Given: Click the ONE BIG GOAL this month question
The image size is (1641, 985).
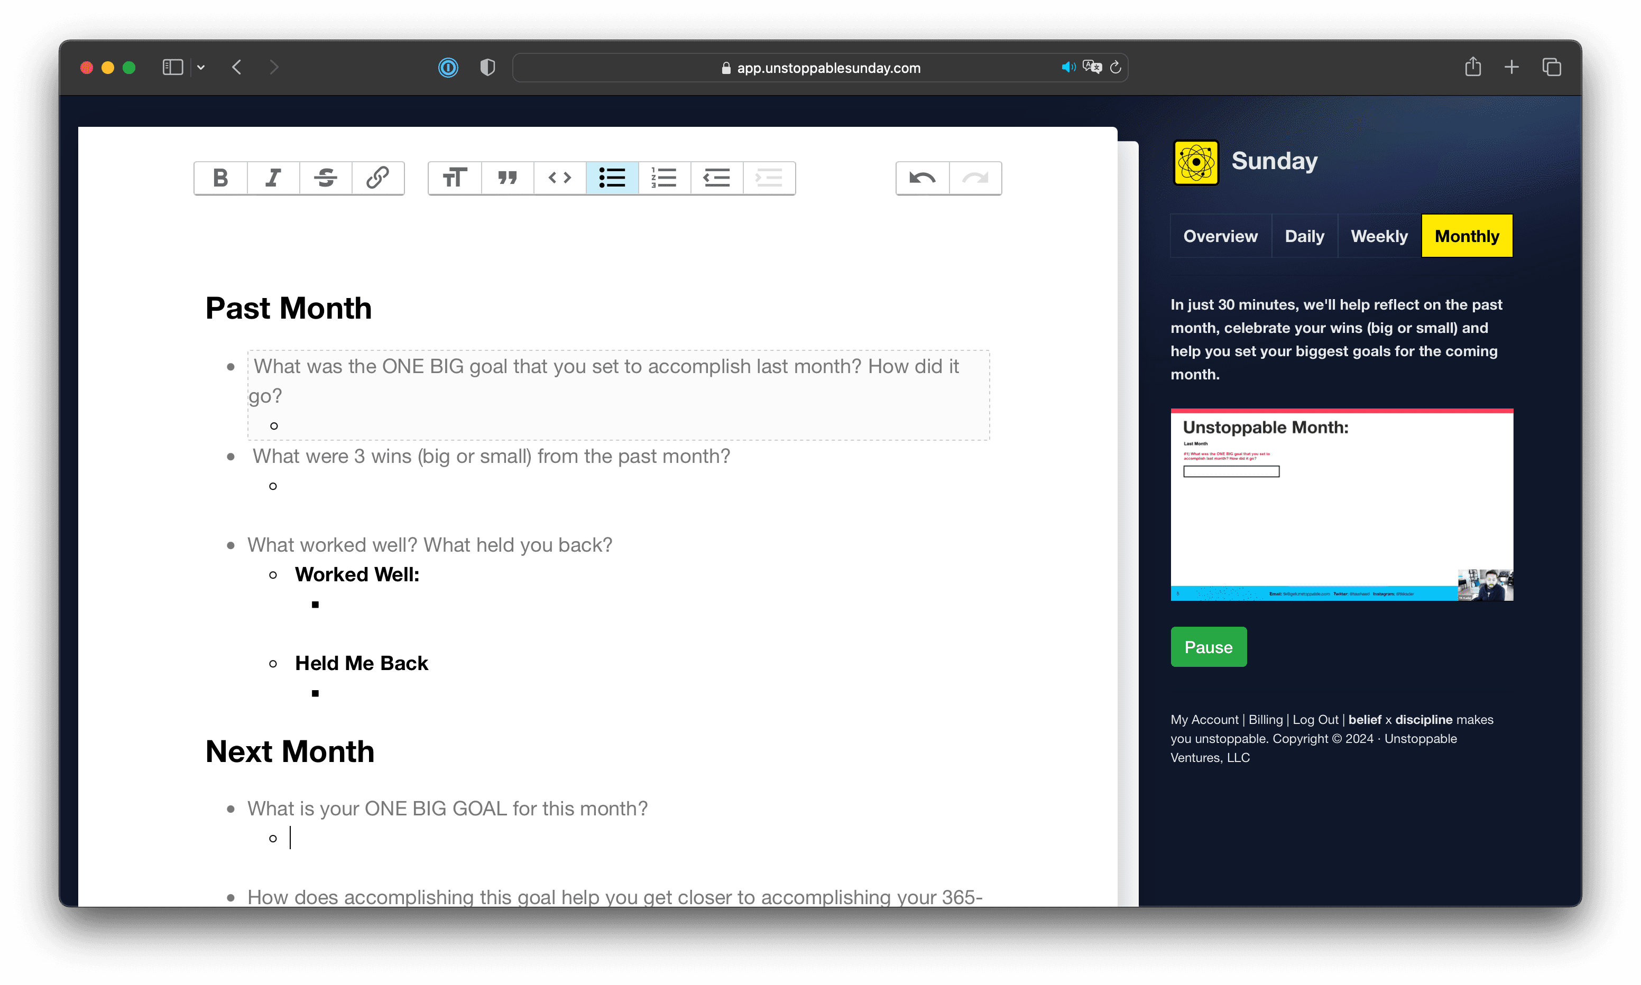Looking at the screenshot, I should point(447,809).
